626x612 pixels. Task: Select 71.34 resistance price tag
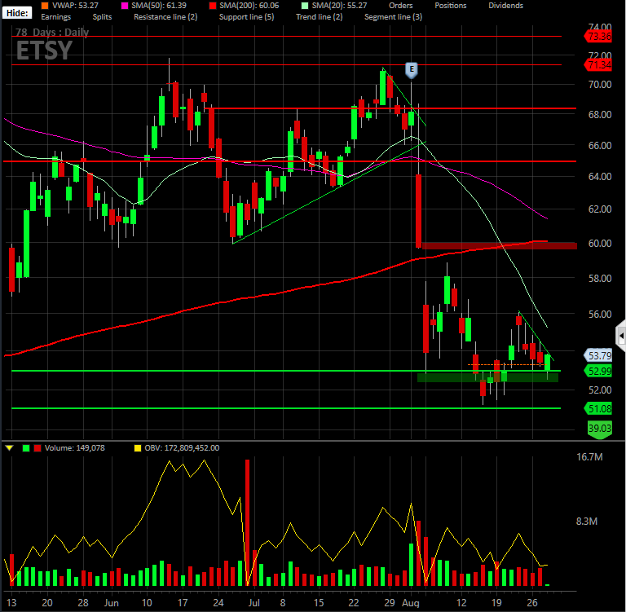[x=598, y=64]
